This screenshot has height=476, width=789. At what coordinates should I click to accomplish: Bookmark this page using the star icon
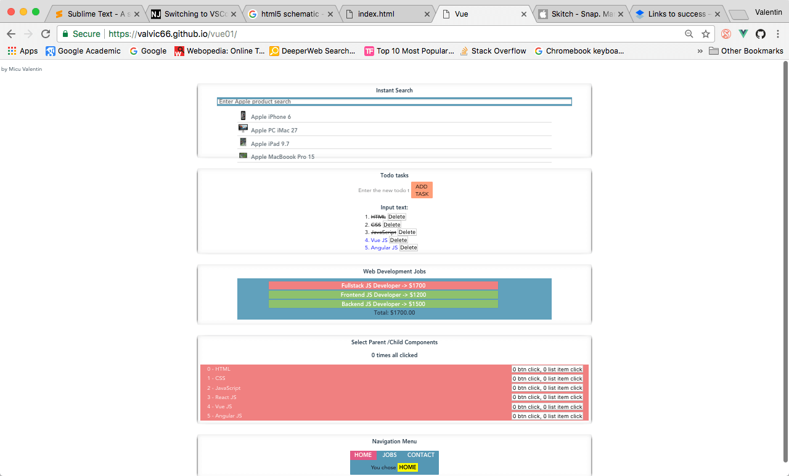[706, 34]
